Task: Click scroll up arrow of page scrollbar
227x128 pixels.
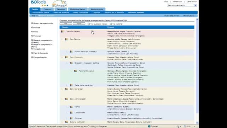Action: [197, 19]
